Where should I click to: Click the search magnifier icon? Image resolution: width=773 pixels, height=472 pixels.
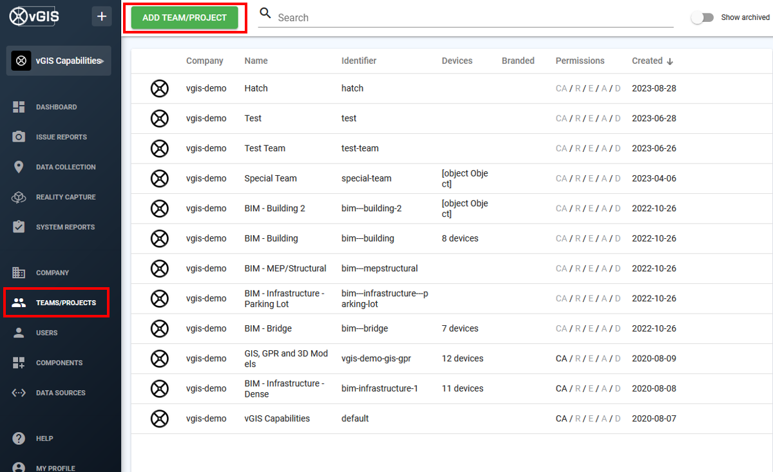[265, 14]
